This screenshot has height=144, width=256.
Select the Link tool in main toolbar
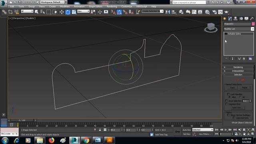(4, 12)
